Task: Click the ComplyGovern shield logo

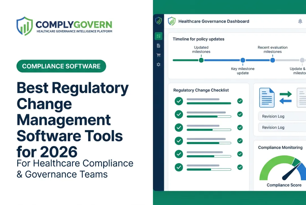Action: click(25, 26)
